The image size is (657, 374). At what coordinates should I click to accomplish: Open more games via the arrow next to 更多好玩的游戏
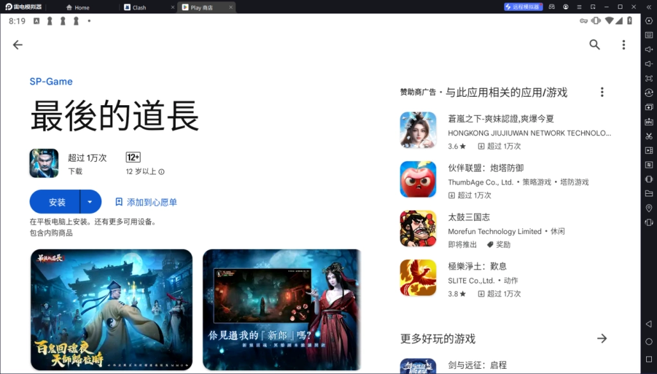tap(602, 339)
